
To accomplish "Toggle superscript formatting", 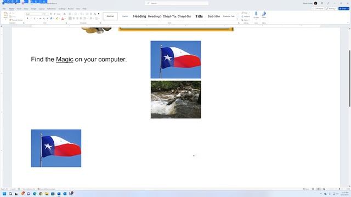I will 47,18.
